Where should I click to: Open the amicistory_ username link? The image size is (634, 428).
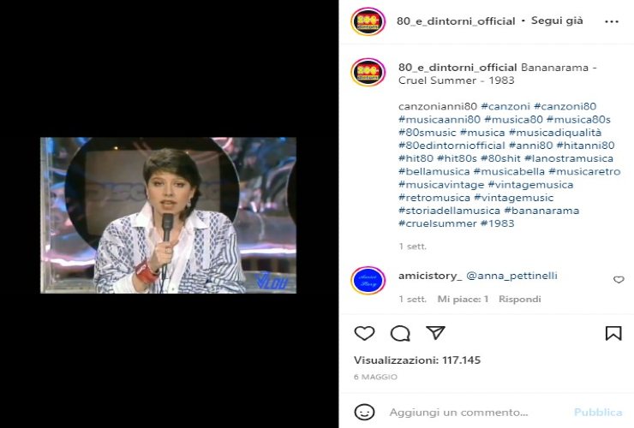[x=430, y=276]
